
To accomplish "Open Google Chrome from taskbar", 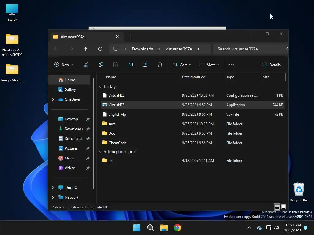I will point(178,228).
